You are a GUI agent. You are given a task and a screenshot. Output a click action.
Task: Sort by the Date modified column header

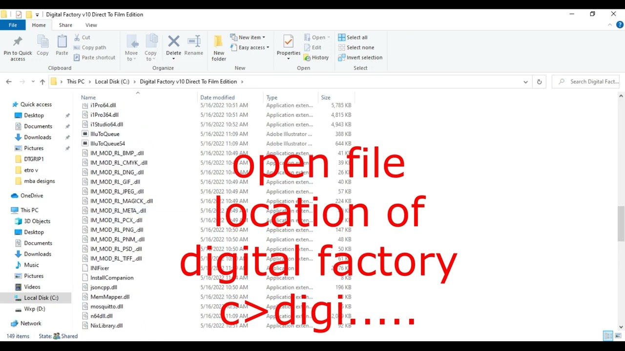tap(217, 97)
